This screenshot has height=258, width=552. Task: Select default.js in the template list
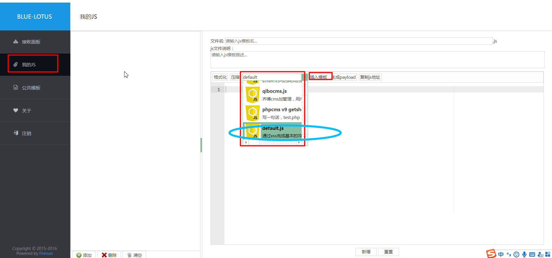pyautogui.click(x=273, y=132)
